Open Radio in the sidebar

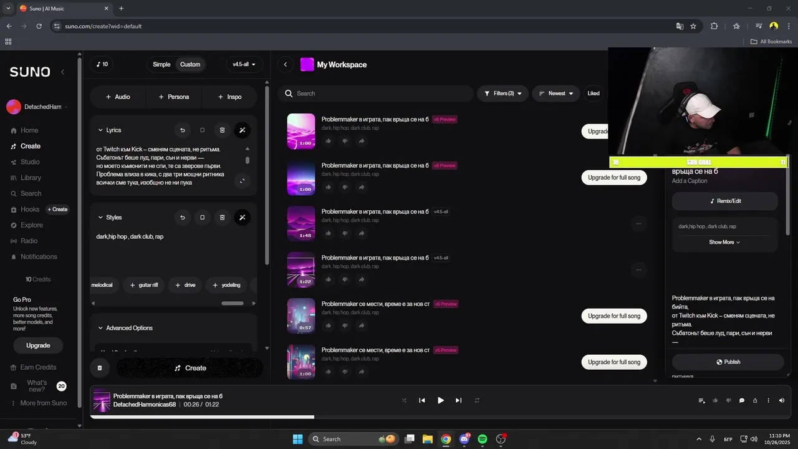tap(29, 241)
